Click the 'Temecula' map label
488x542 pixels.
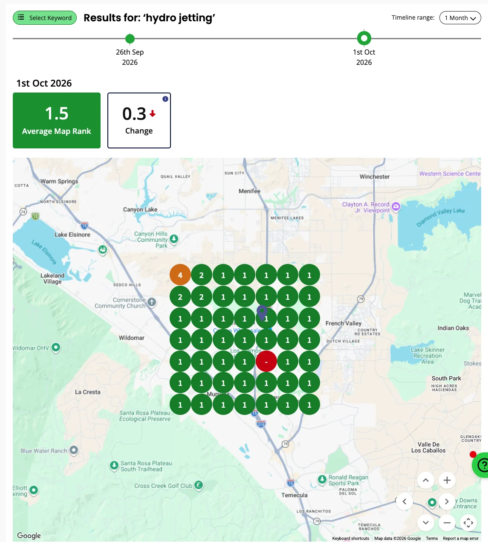coord(294,495)
